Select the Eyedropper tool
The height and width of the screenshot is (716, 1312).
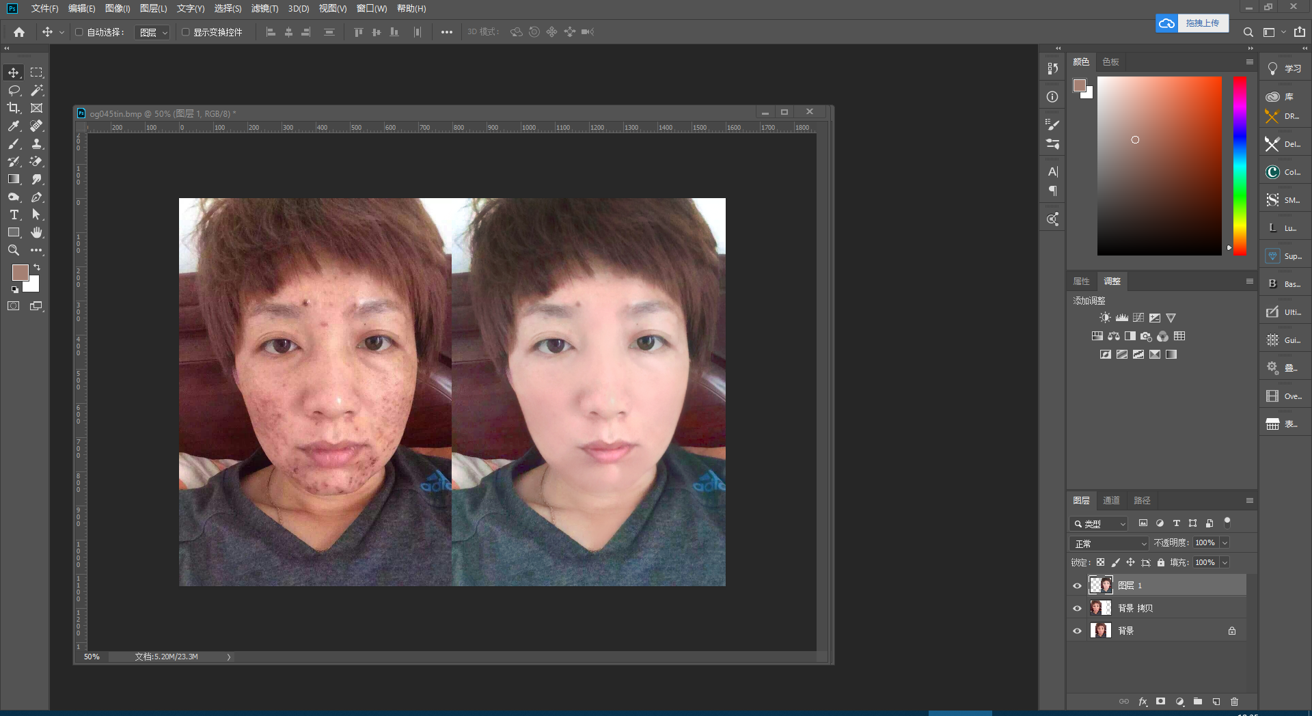point(14,126)
